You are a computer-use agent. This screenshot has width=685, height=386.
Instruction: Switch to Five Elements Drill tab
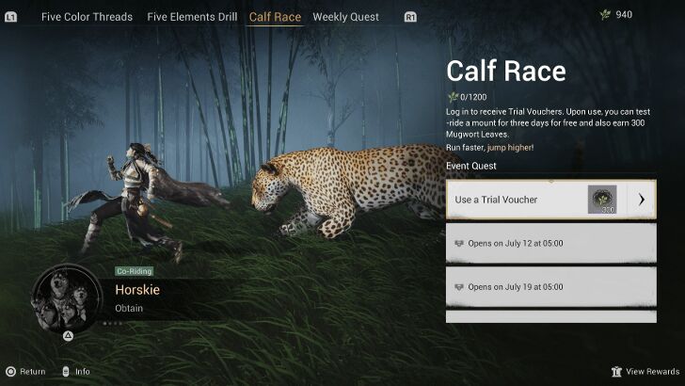click(x=192, y=17)
